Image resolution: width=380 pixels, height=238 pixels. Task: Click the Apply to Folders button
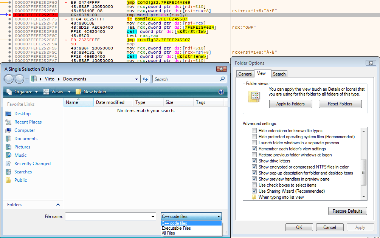click(x=290, y=104)
